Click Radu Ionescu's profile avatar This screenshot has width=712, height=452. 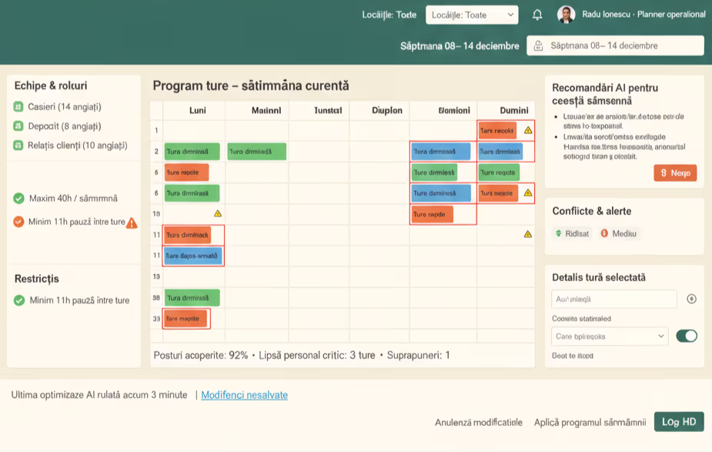click(566, 15)
